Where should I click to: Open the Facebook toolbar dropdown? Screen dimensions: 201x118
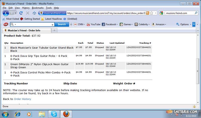(110, 24)
